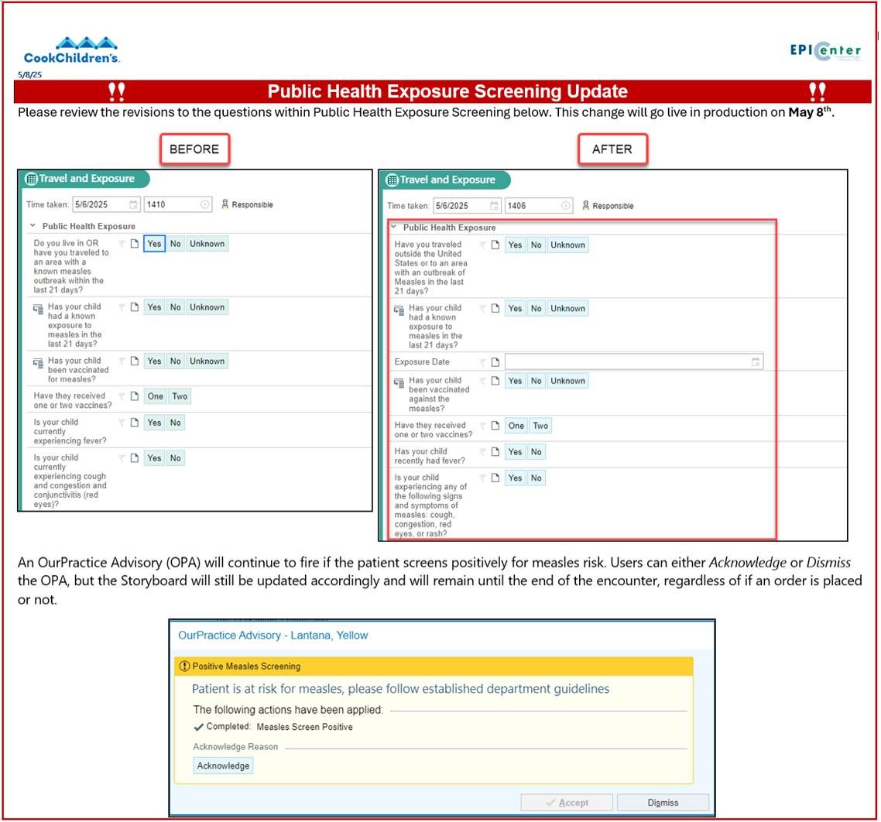881x822 pixels.
Task: Open note icon for BEFORE 'vaccinated for measles' row
Action: tap(134, 361)
